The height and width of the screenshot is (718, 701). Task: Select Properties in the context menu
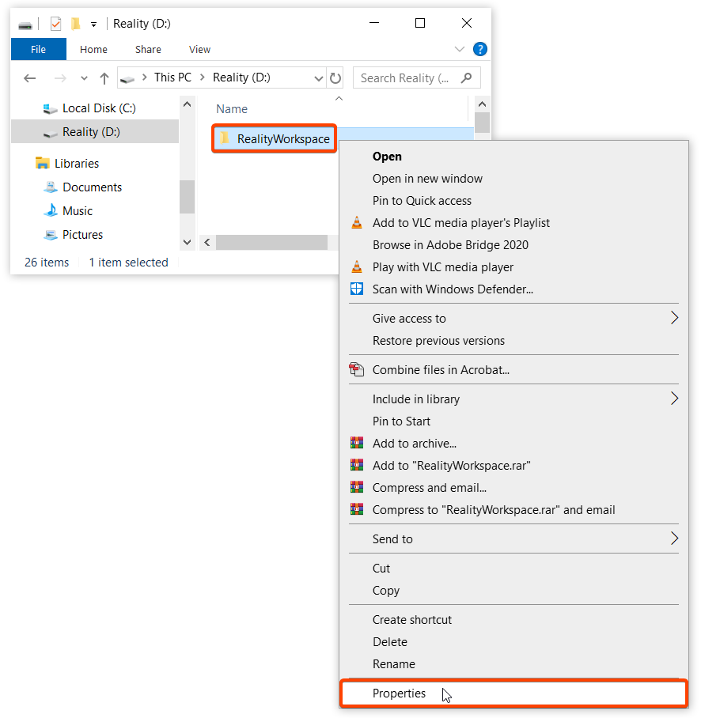[400, 693]
